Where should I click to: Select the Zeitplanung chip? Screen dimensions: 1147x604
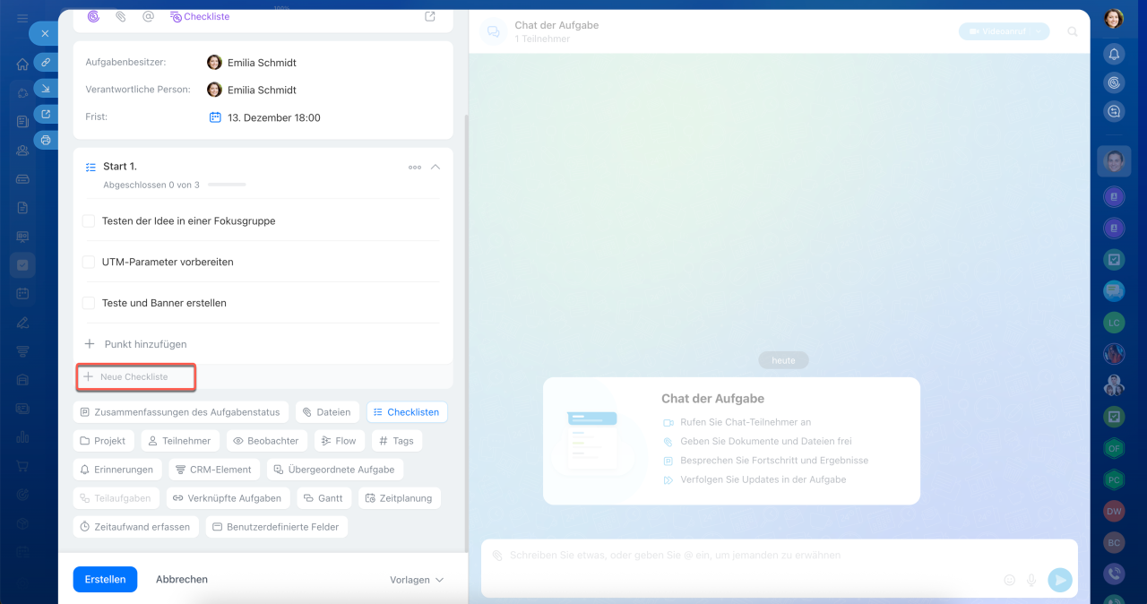(400, 498)
